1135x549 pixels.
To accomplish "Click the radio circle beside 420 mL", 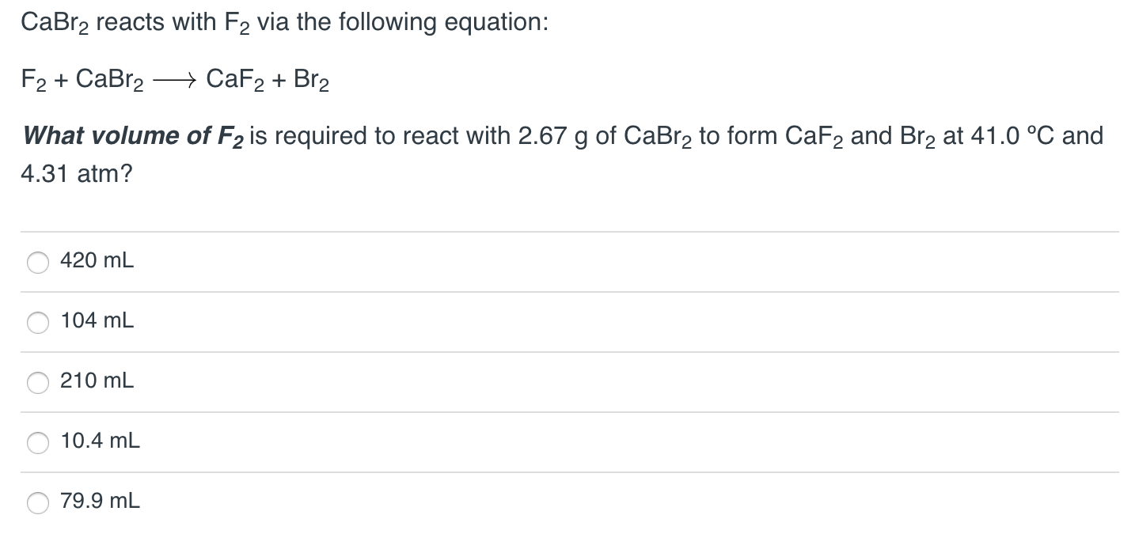I will point(37,262).
